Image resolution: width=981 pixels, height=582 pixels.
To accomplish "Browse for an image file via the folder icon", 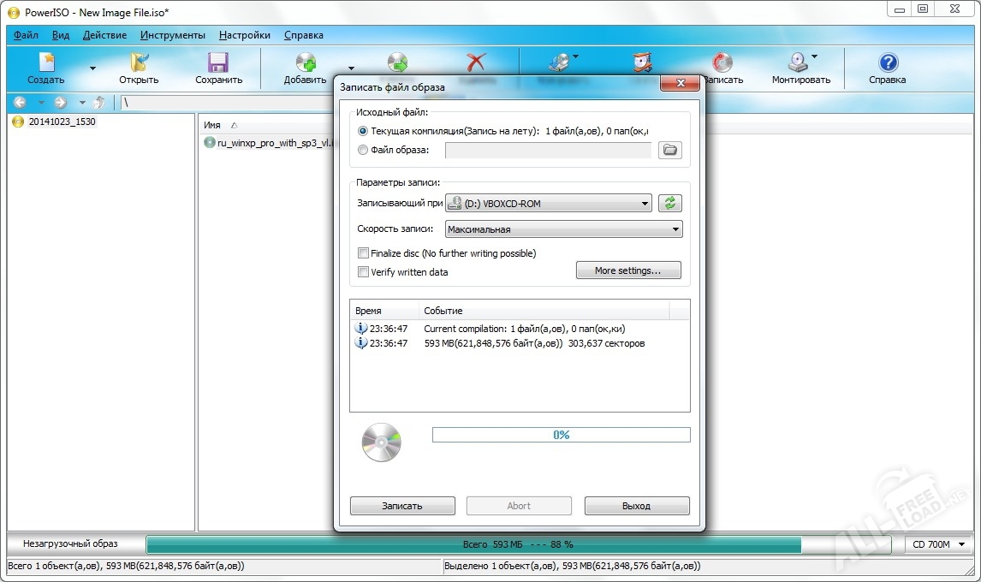I will [x=670, y=150].
